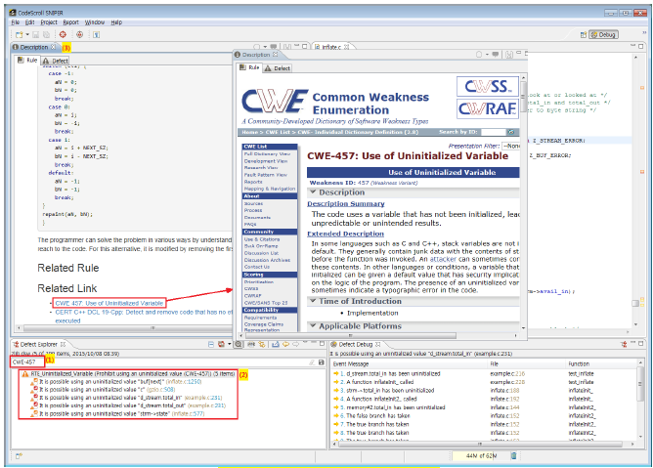
Task: Select the Rule tab in floating Description window
Action: click(x=249, y=67)
